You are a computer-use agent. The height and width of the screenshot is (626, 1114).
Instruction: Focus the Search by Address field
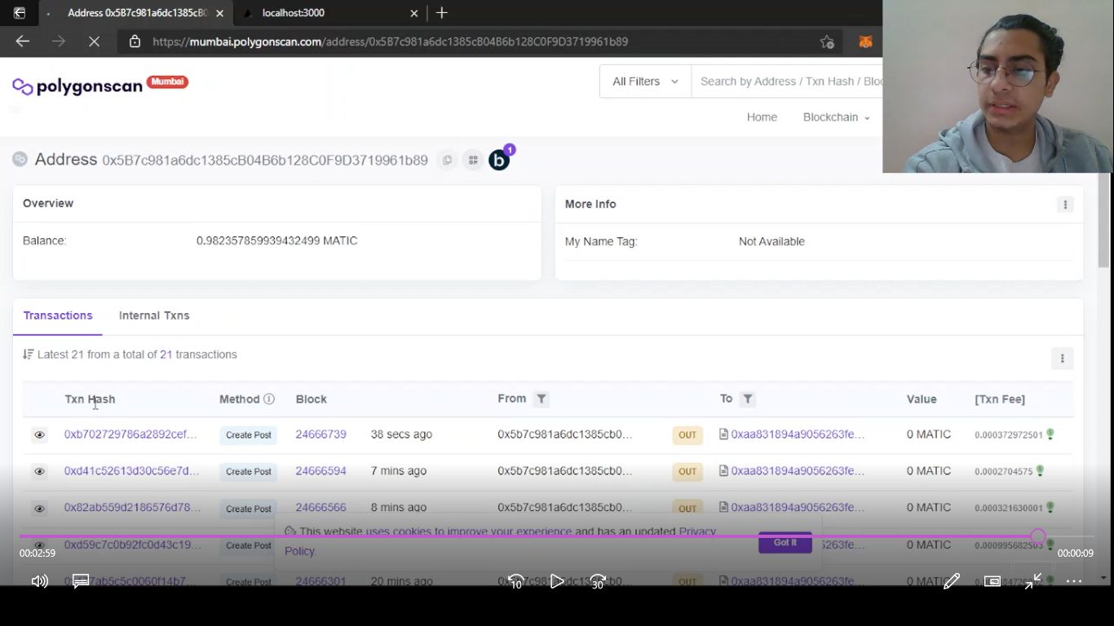point(787,82)
